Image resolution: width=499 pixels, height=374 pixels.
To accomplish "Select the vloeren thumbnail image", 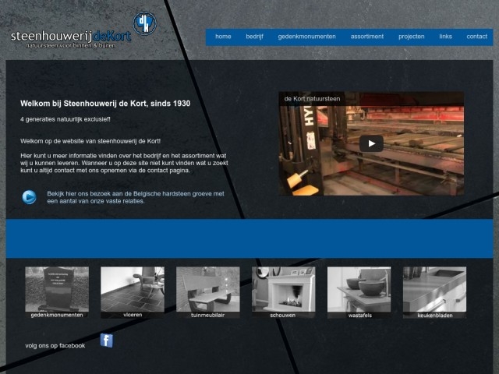I will click(133, 289).
